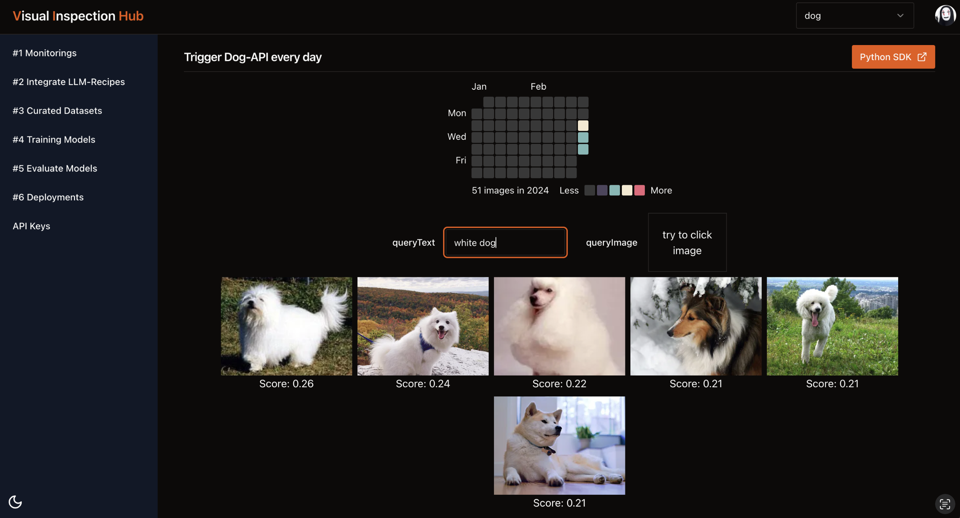Image resolution: width=960 pixels, height=518 pixels.
Task: Click the 'try to click image' box
Action: point(687,242)
